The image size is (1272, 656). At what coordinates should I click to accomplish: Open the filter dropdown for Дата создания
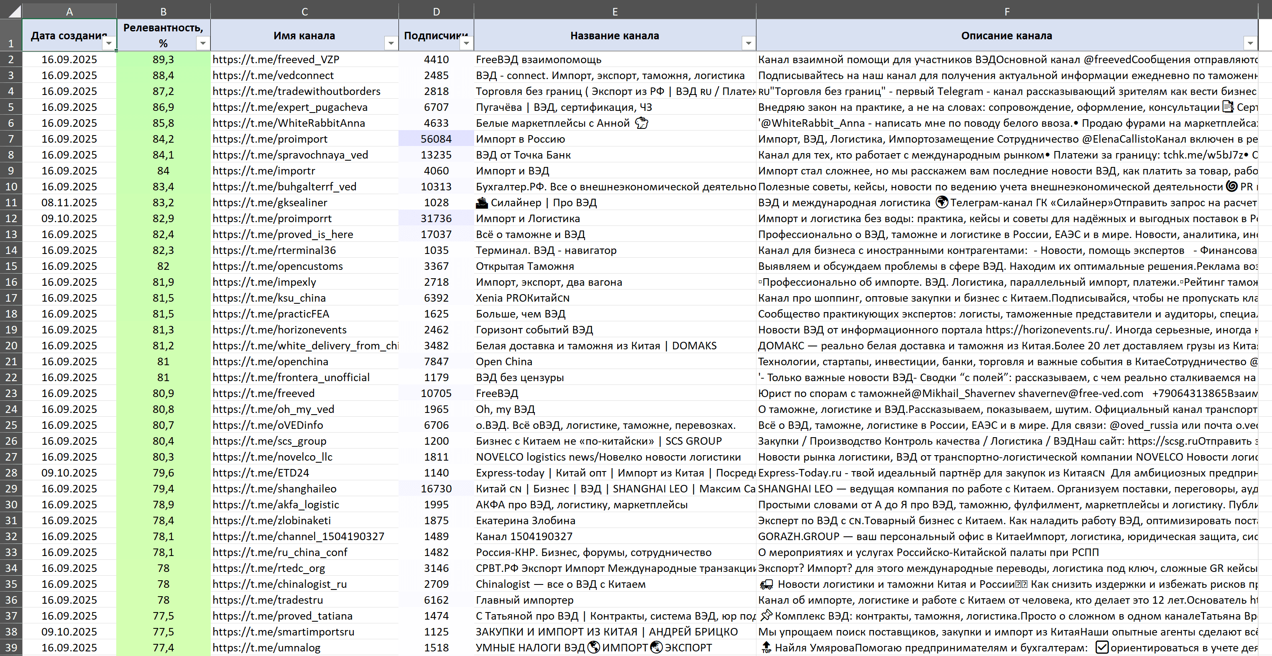coord(109,44)
